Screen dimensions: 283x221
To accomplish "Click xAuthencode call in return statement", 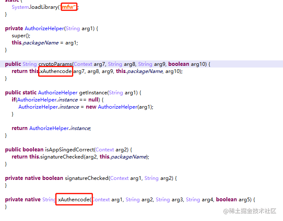I will click(x=56, y=71).
